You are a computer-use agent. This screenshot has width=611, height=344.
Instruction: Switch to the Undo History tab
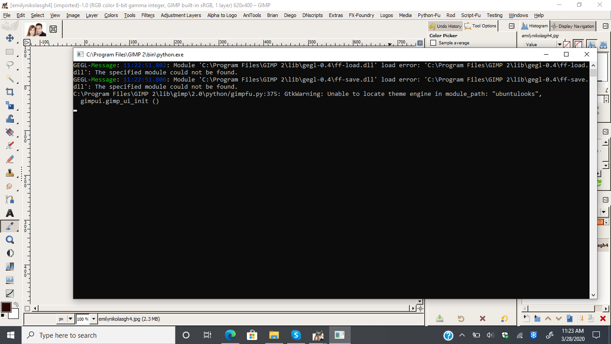[445, 26]
